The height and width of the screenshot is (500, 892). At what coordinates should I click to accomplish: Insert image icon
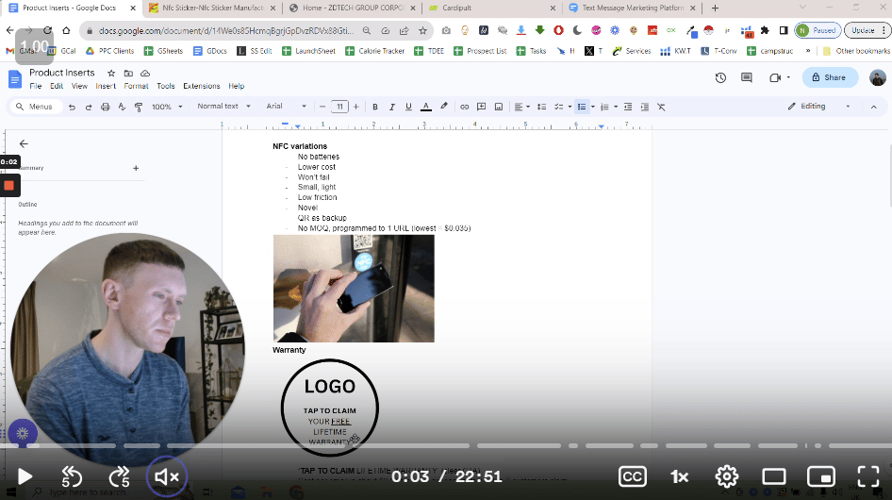click(x=499, y=107)
